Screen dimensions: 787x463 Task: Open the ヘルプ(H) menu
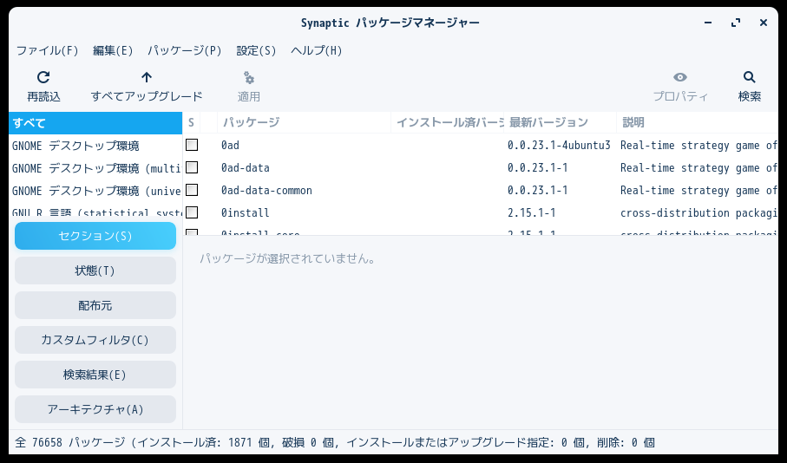point(317,50)
